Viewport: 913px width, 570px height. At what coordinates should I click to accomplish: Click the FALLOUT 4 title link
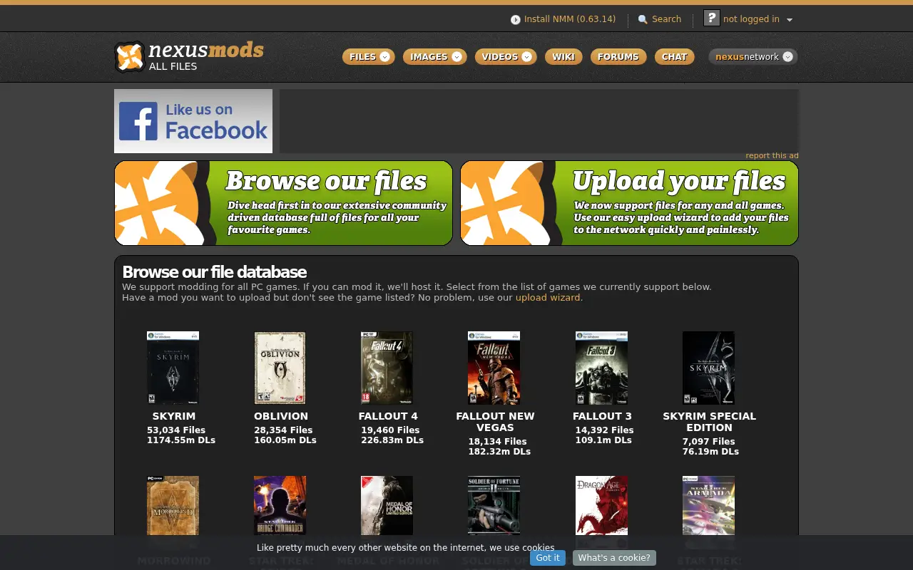[x=388, y=416]
